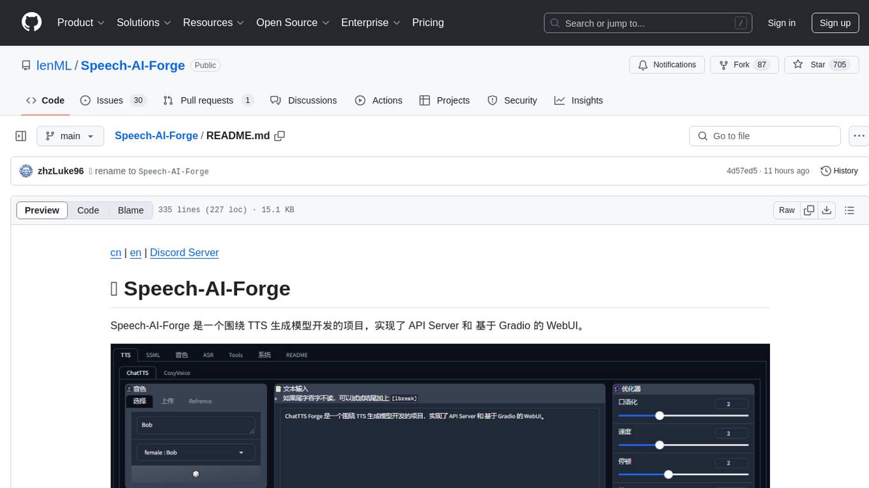The height and width of the screenshot is (488, 869).
Task: Open the Pricing page
Action: click(428, 22)
